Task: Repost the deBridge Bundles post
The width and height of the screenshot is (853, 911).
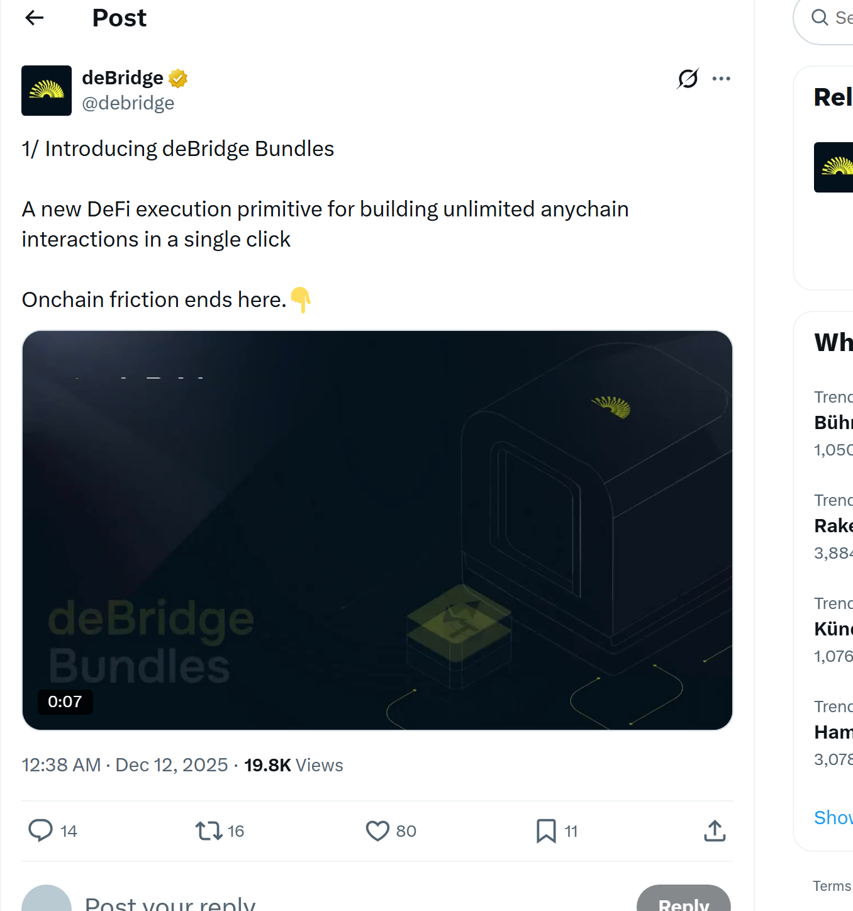Action: [208, 830]
